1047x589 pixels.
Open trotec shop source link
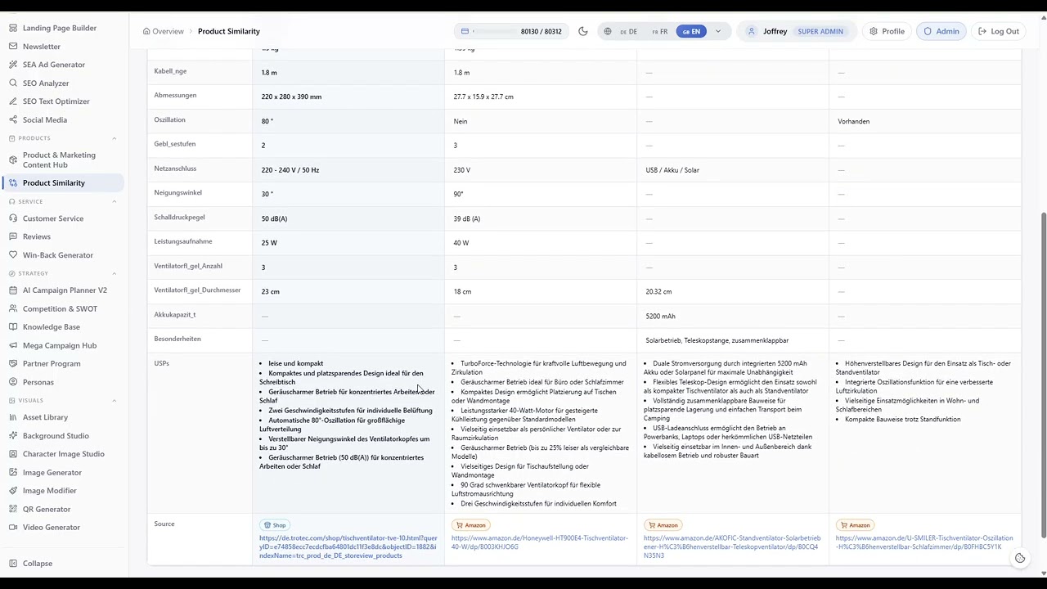pyautogui.click(x=348, y=547)
